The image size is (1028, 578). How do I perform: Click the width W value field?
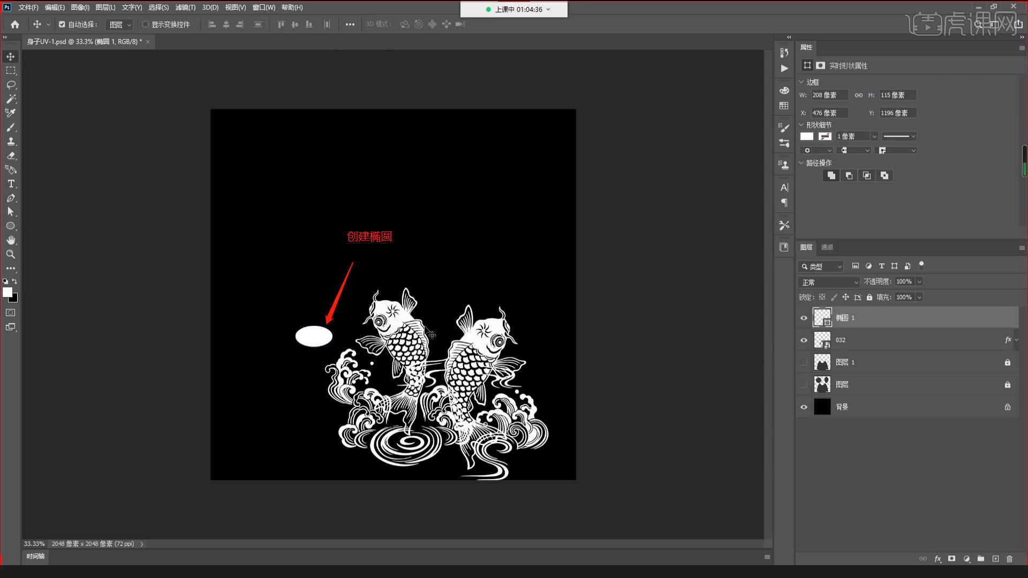click(x=829, y=95)
